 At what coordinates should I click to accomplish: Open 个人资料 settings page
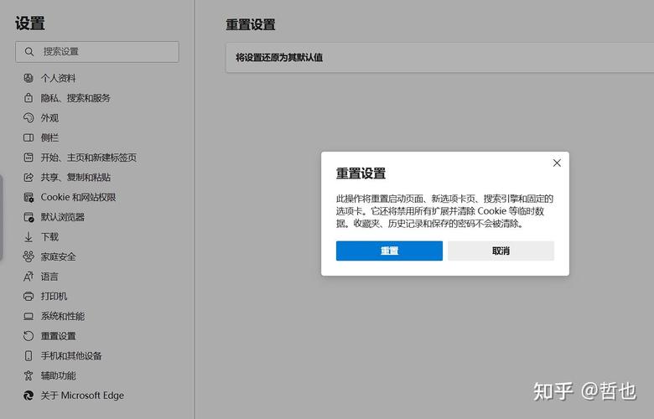[58, 78]
